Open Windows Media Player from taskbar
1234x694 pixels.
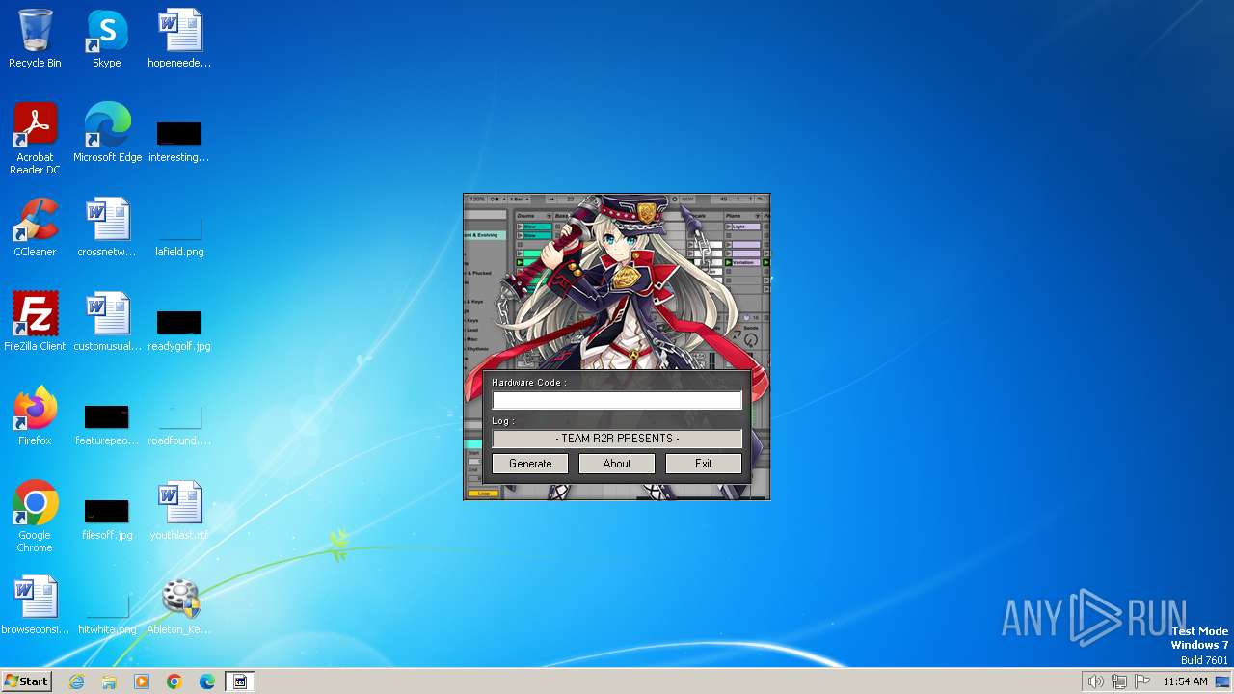click(x=142, y=681)
